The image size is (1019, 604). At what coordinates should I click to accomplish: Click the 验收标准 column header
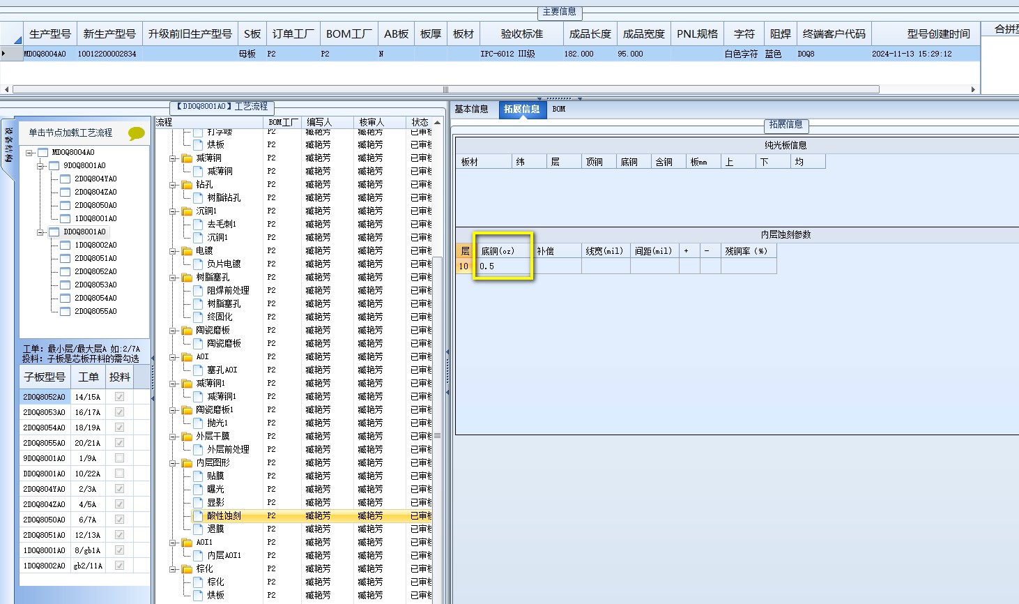521,34
